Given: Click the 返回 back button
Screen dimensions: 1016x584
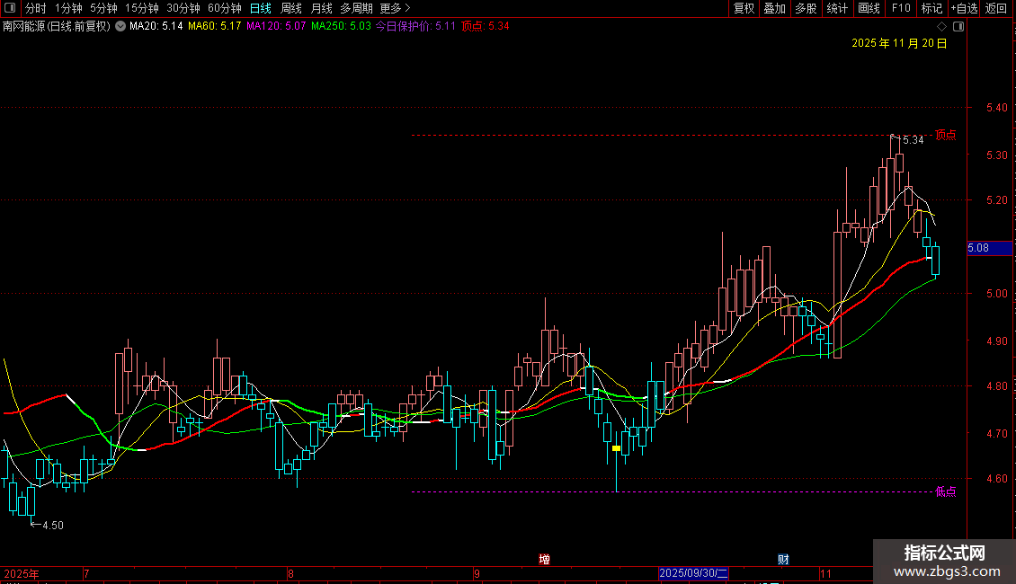Looking at the screenshot, I should pos(996,8).
